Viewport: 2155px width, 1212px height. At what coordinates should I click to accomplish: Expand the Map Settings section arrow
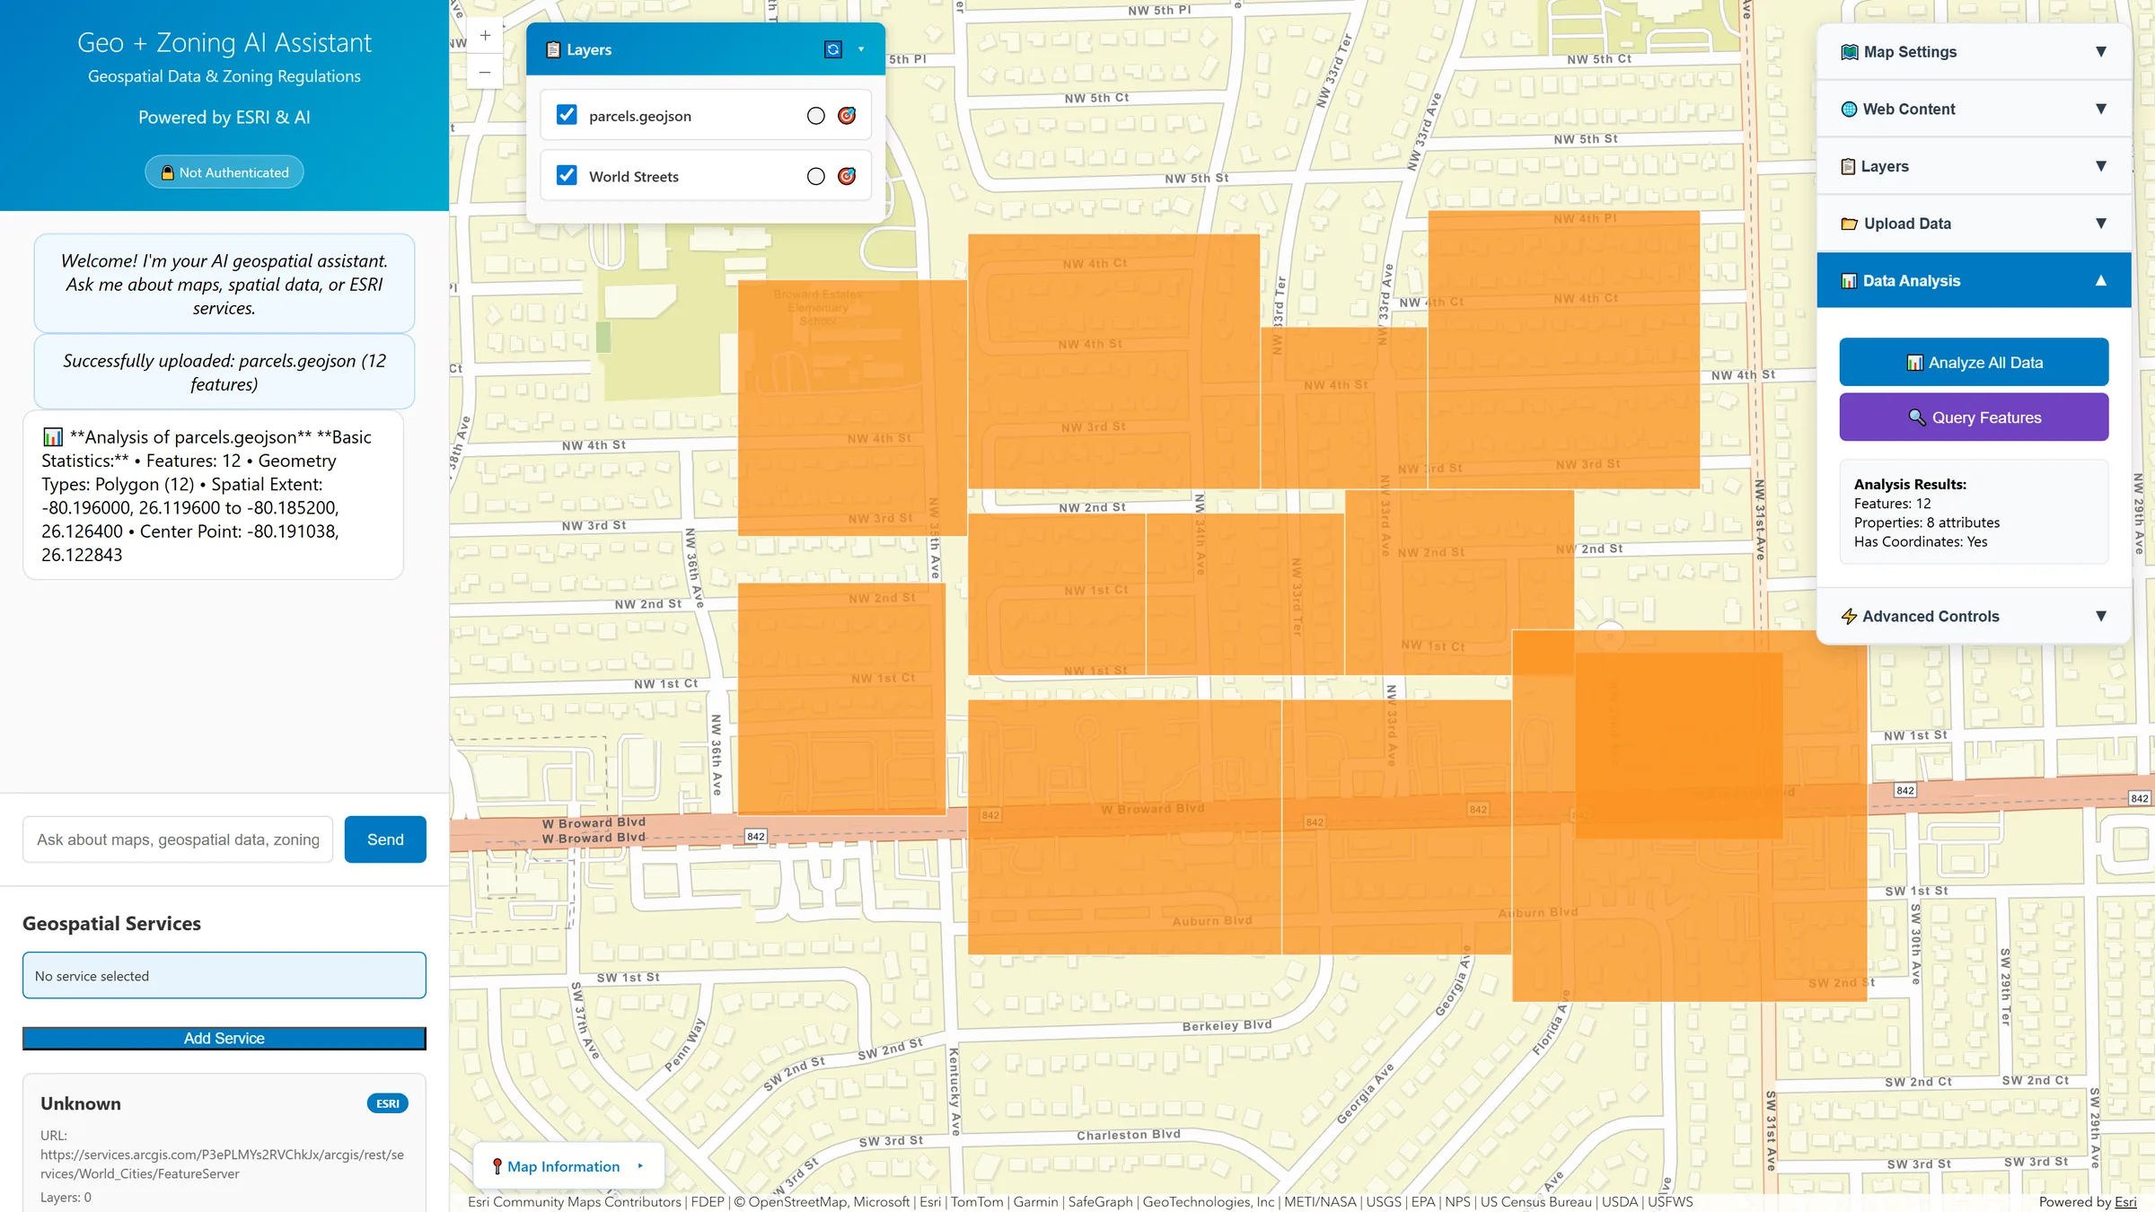pos(2101,52)
